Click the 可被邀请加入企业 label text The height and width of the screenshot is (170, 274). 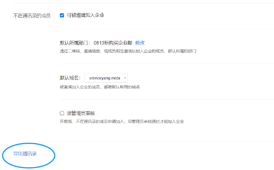[x=85, y=15]
